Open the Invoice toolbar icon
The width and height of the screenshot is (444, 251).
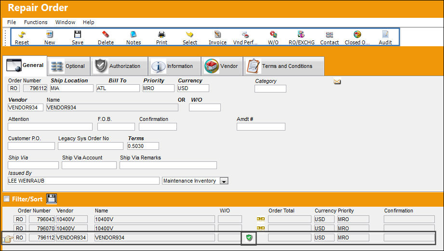[217, 35]
